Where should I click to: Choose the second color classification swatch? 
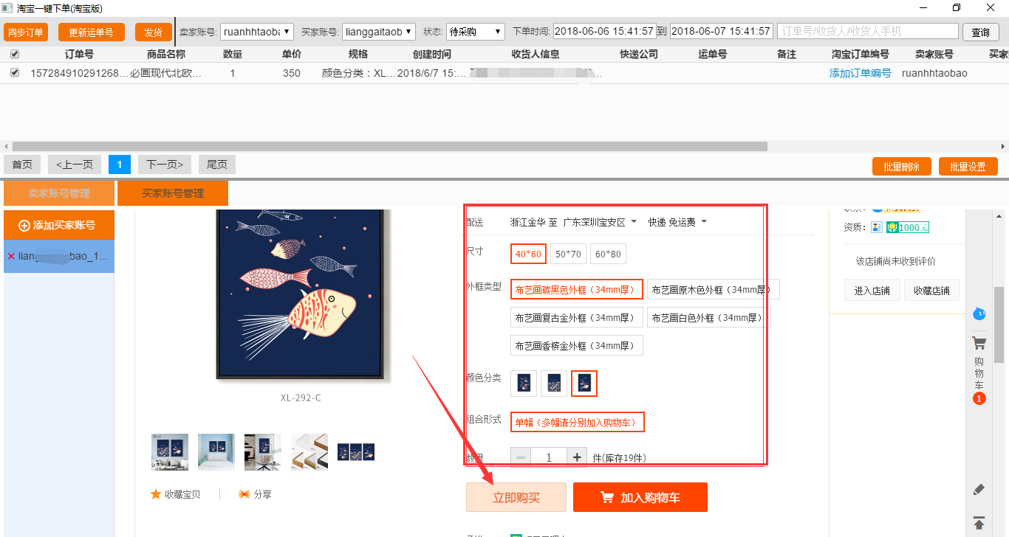tap(554, 384)
